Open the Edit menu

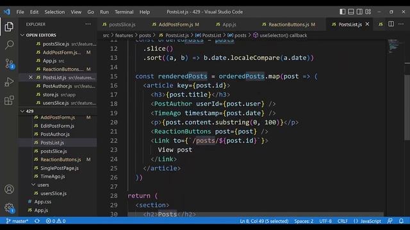pos(34,11)
